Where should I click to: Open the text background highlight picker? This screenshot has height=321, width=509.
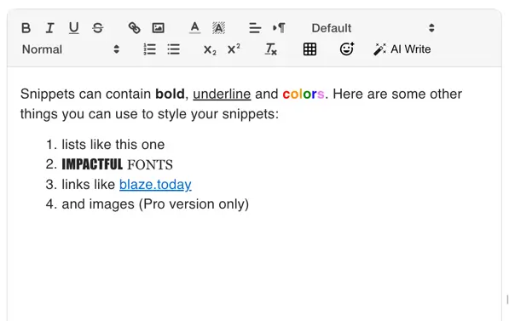click(x=218, y=28)
